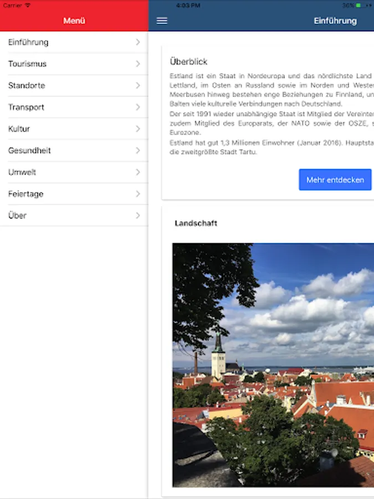This screenshot has height=499, width=374.
Task: Open the Standorte menu item
Action: pos(74,85)
